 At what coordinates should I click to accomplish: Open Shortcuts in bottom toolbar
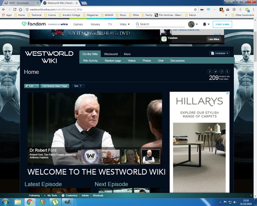click(x=98, y=196)
